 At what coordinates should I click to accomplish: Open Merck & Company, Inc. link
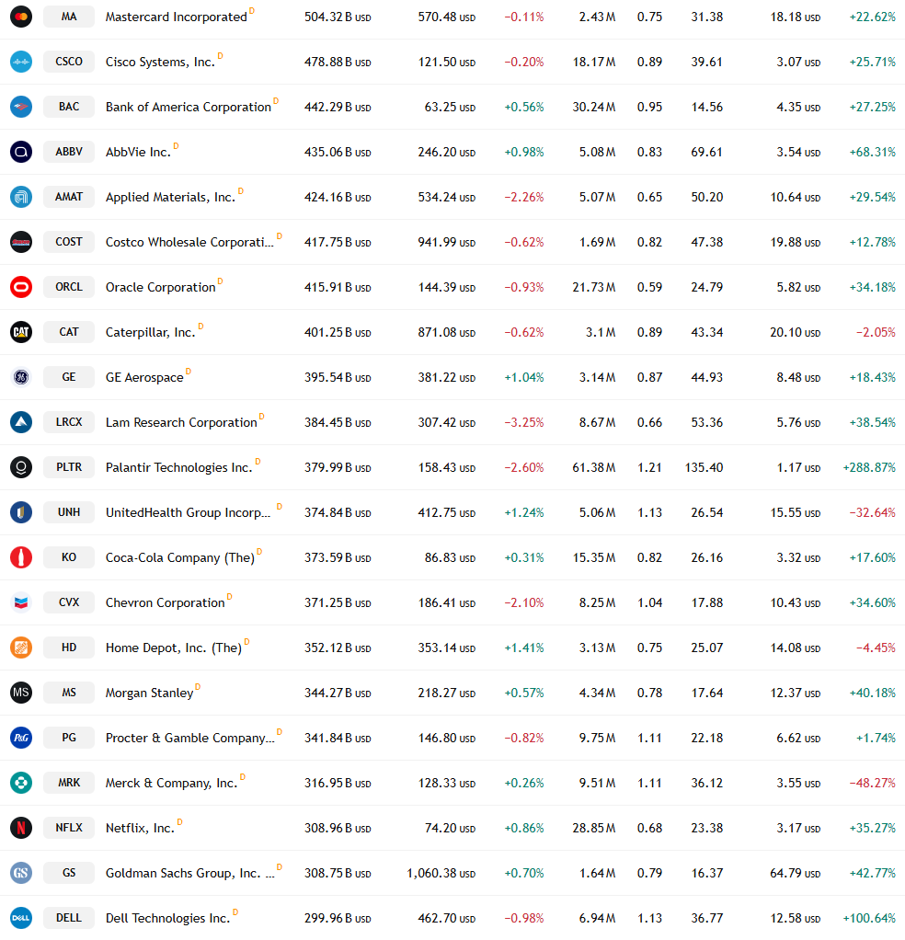171,783
